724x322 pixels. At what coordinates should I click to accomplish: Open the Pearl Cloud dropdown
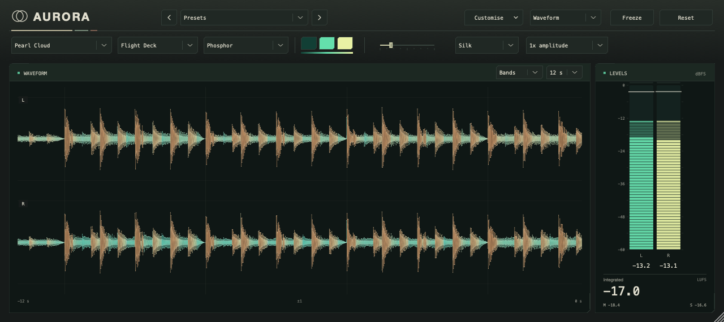coord(62,45)
